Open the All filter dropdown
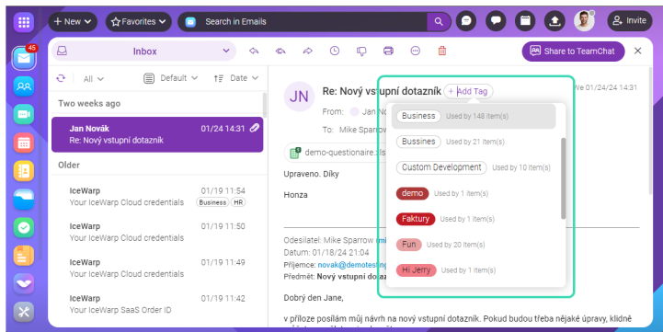This screenshot has width=663, height=332. tap(94, 79)
